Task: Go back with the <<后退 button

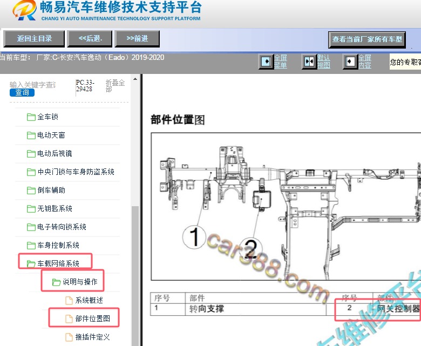Action: point(90,39)
